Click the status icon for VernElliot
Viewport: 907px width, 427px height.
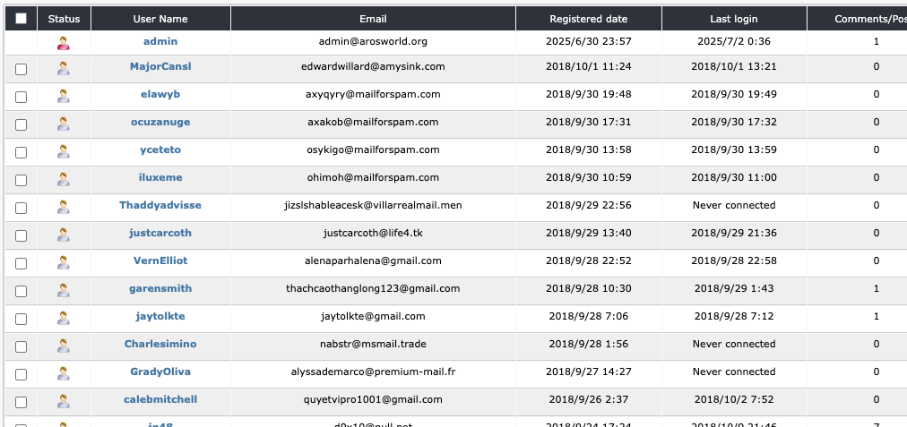tap(64, 263)
